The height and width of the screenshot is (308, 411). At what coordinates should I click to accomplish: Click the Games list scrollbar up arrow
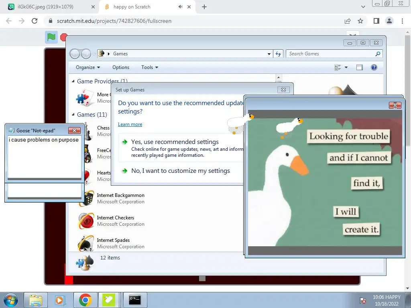click(279, 77)
